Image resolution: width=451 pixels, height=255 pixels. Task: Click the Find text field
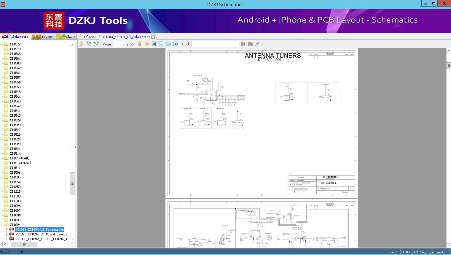pyautogui.click(x=215, y=44)
